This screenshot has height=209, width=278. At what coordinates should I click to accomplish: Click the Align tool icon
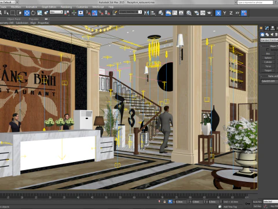pyautogui.click(x=153, y=13)
